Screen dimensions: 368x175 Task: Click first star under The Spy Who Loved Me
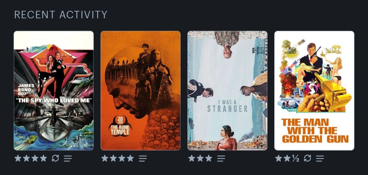[x=18, y=158]
